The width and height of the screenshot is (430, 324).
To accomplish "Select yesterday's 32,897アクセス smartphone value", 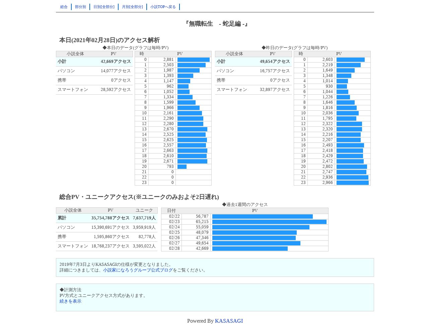I will point(275,90).
